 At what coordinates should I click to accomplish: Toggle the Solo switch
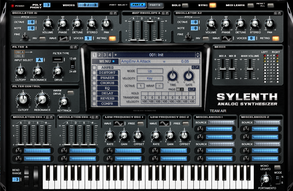[x=185, y=5]
